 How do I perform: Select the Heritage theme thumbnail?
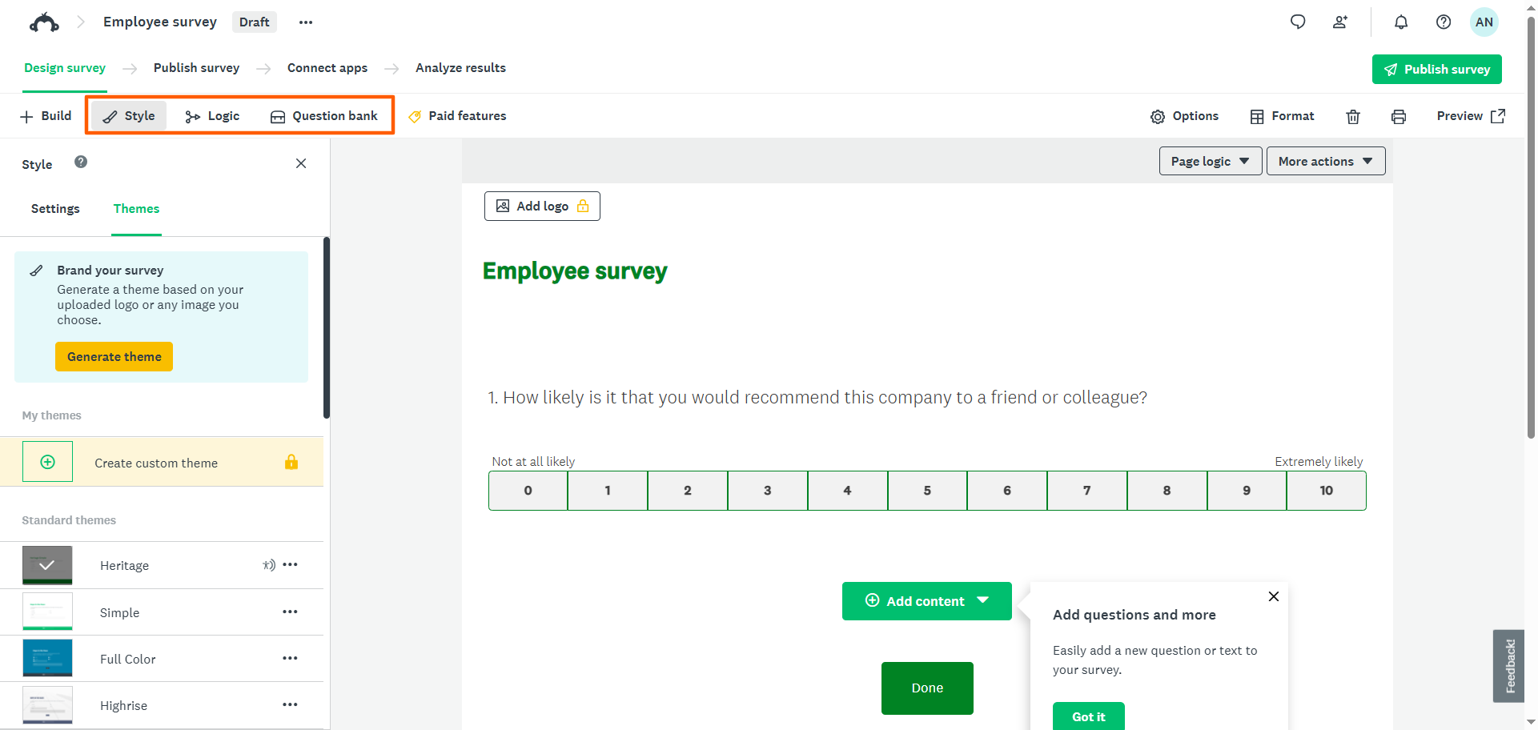click(47, 565)
